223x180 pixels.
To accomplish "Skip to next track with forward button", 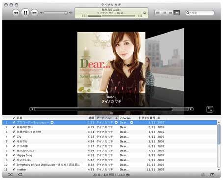I will [x=34, y=13].
